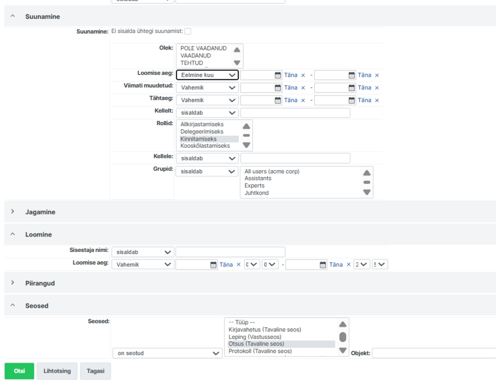Select 'Kinnitamiseks' in the Rollid list
496x386 pixels.
coord(209,139)
